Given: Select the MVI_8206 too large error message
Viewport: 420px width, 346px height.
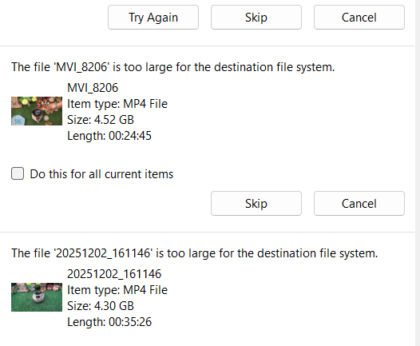Looking at the screenshot, I should click(x=173, y=67).
